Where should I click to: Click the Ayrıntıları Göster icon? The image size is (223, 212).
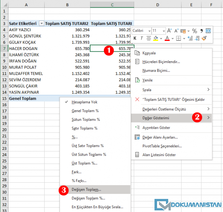tap(137, 127)
